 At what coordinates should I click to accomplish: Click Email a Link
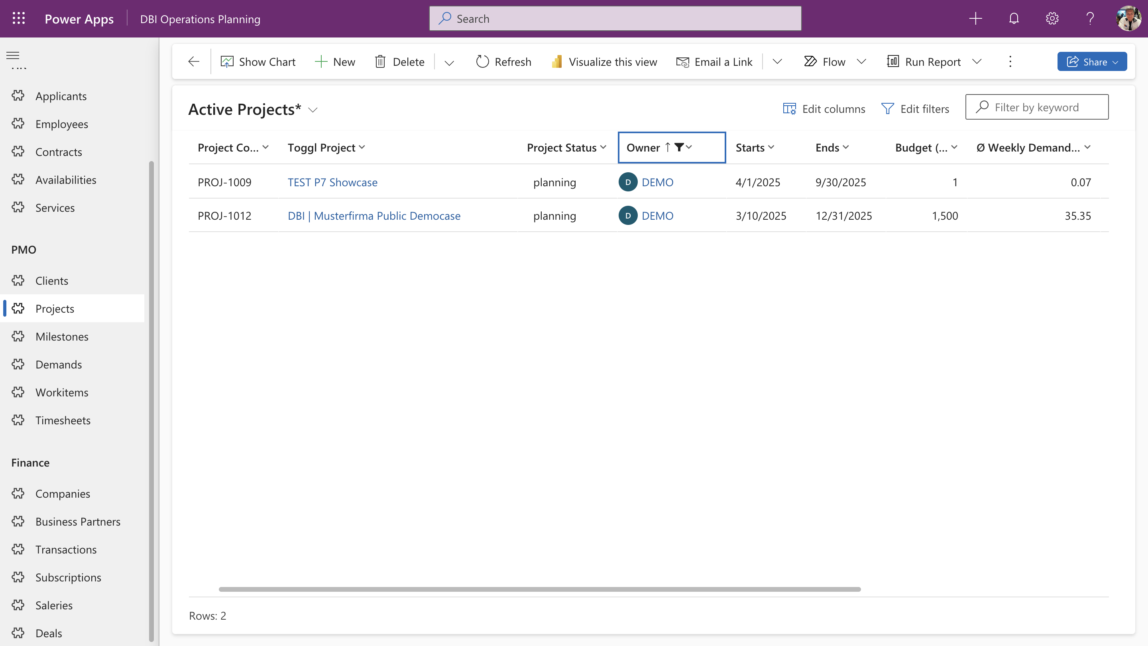714,61
